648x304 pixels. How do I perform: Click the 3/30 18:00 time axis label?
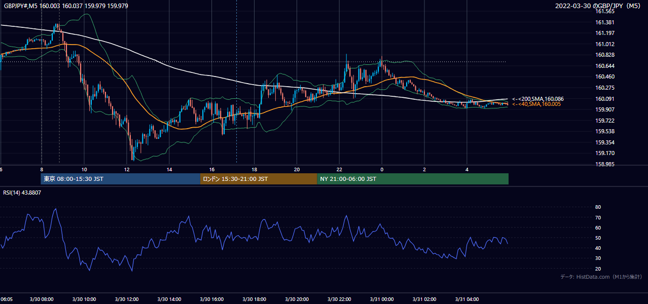tap(255, 299)
